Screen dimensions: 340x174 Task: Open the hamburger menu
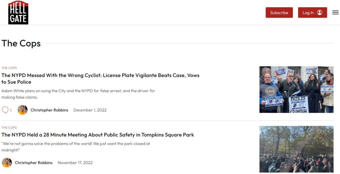tap(335, 12)
